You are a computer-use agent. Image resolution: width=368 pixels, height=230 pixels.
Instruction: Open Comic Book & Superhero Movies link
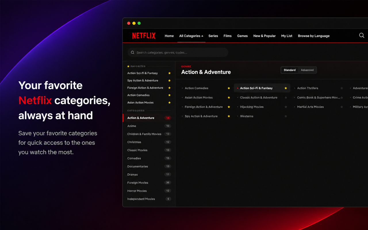click(319, 97)
